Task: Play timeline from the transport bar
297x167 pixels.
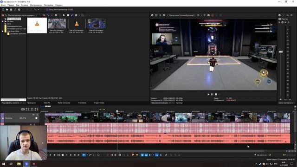Action: (x=55, y=155)
